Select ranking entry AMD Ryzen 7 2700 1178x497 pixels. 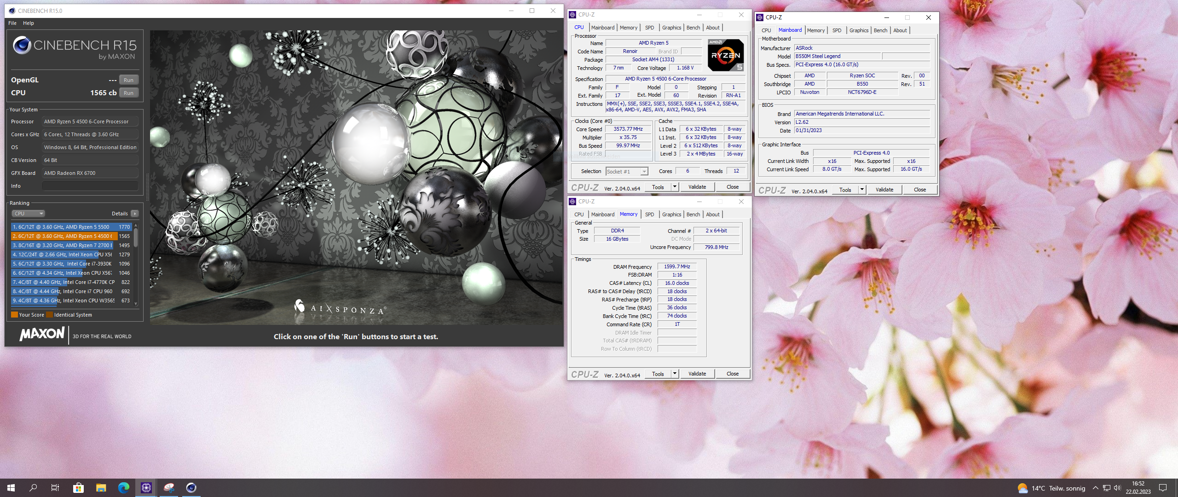(71, 245)
